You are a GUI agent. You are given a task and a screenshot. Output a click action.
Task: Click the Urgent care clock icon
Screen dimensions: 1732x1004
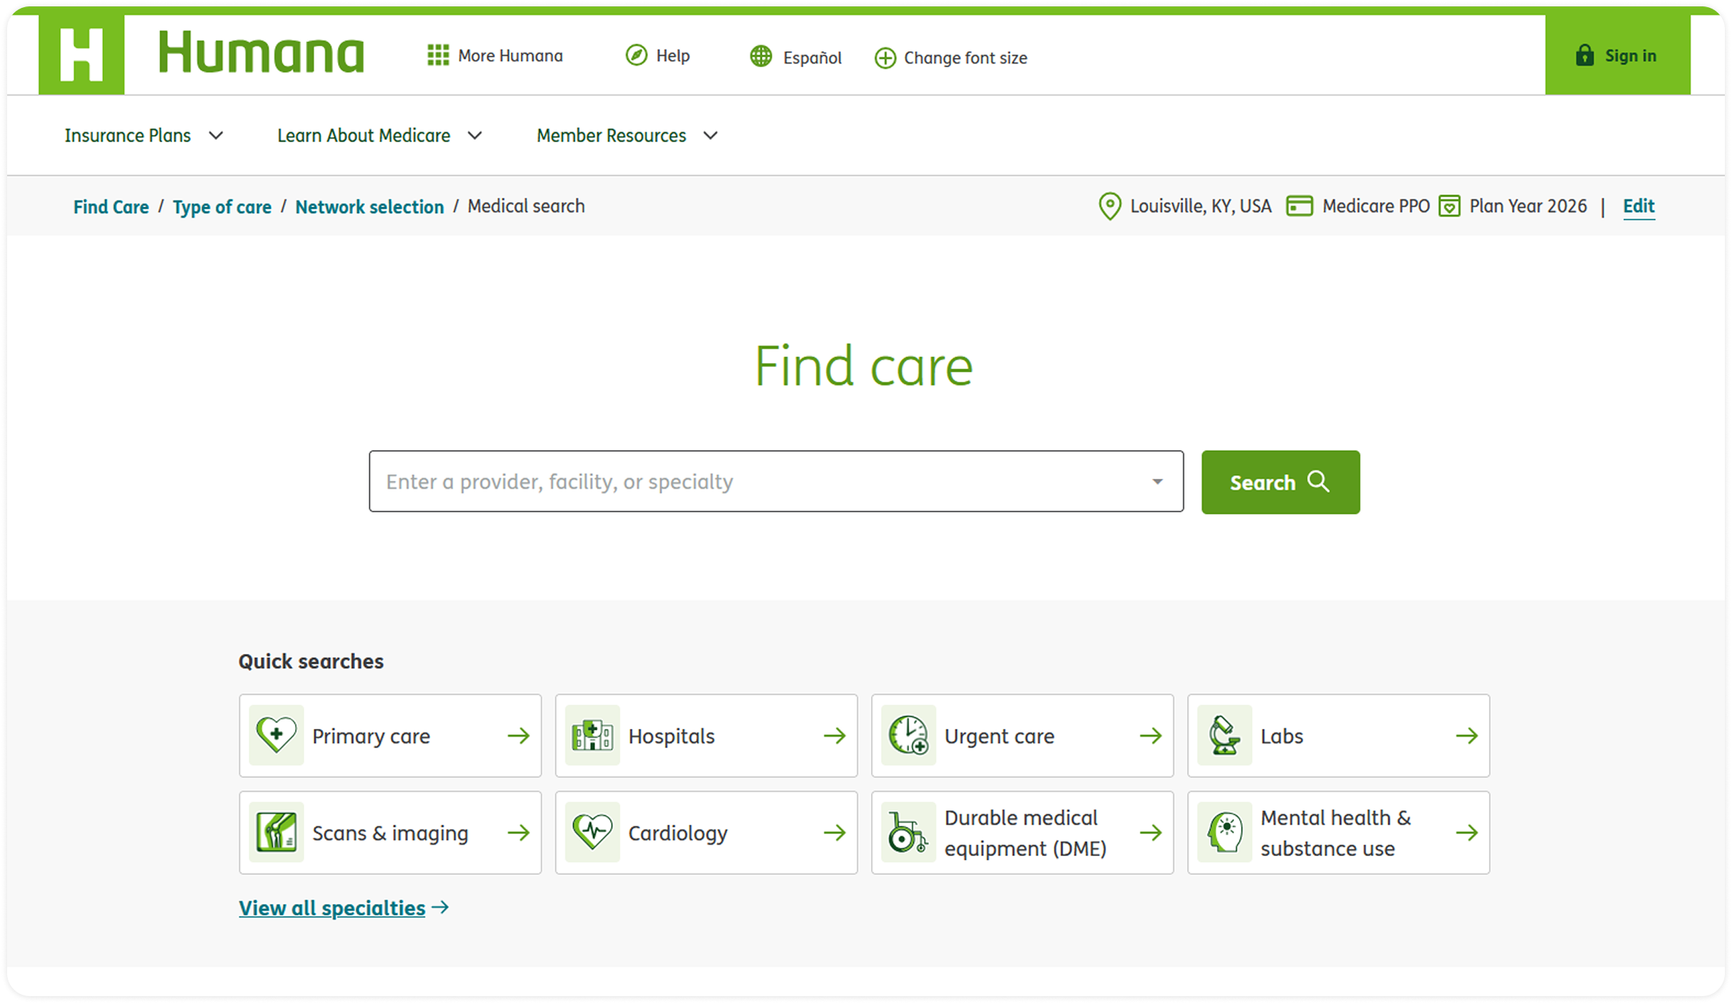[x=908, y=735]
